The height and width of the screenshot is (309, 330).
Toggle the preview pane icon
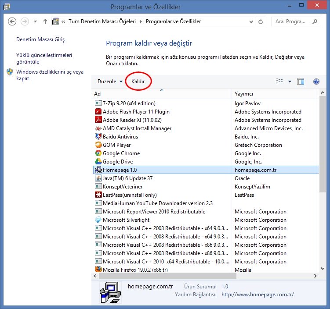301,82
